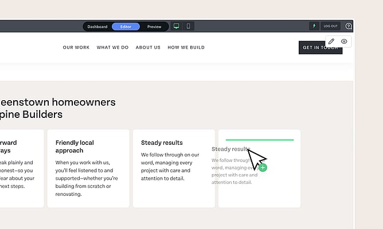Open the Dashboard tab
383x229 pixels.
pyautogui.click(x=97, y=26)
